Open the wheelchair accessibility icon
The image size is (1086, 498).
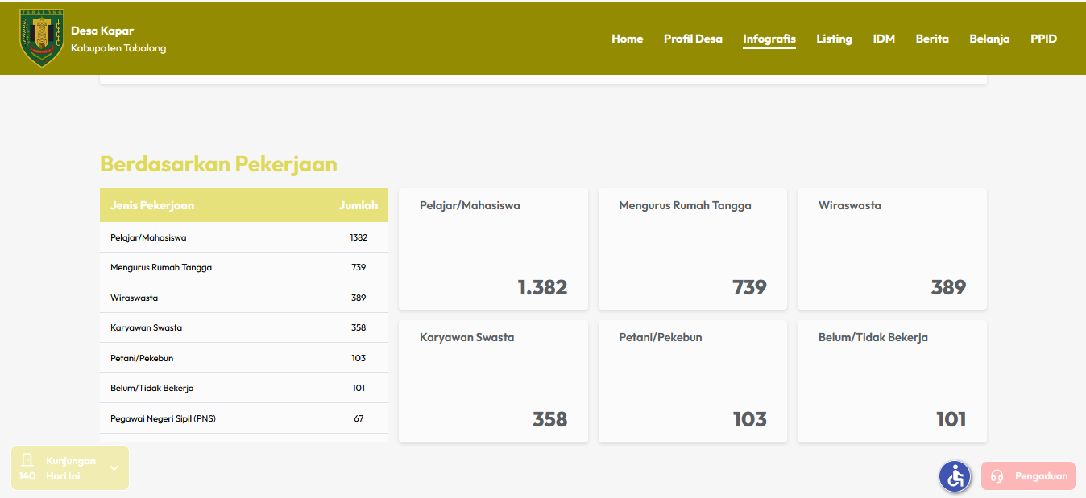pos(955,476)
